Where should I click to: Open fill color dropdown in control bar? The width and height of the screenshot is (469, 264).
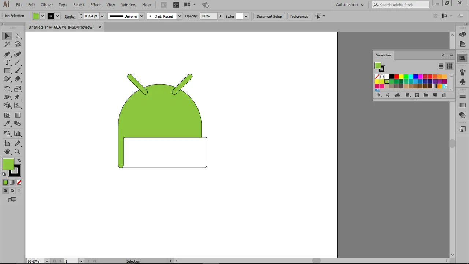click(43, 16)
